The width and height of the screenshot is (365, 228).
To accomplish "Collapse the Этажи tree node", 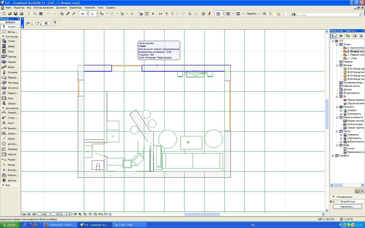I will [x=336, y=44].
